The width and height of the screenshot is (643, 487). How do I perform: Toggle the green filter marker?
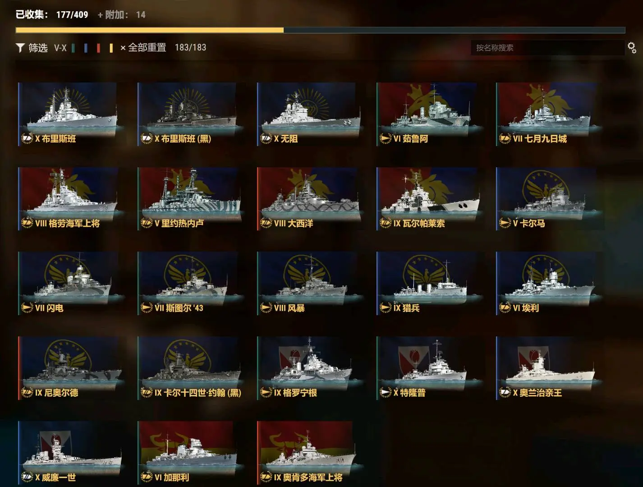click(73, 48)
